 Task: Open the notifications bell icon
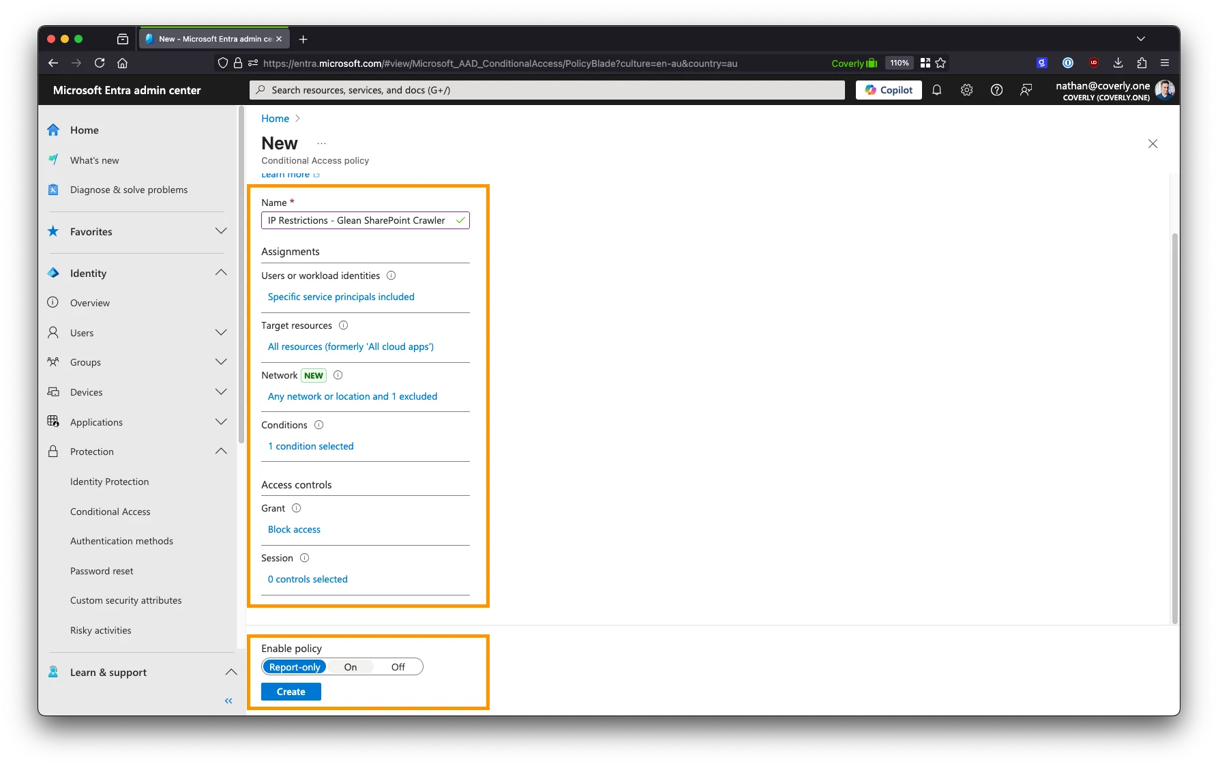[936, 90]
